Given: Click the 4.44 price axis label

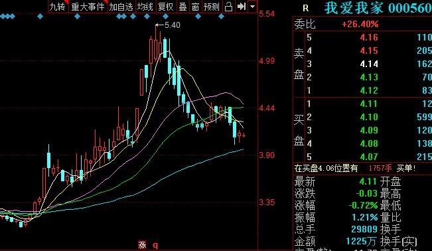Looking at the screenshot, I should coord(267,108).
